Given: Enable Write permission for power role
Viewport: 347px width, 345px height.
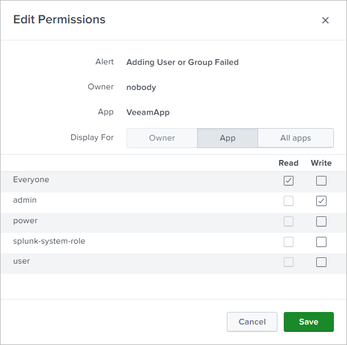Looking at the screenshot, I should click(x=321, y=221).
